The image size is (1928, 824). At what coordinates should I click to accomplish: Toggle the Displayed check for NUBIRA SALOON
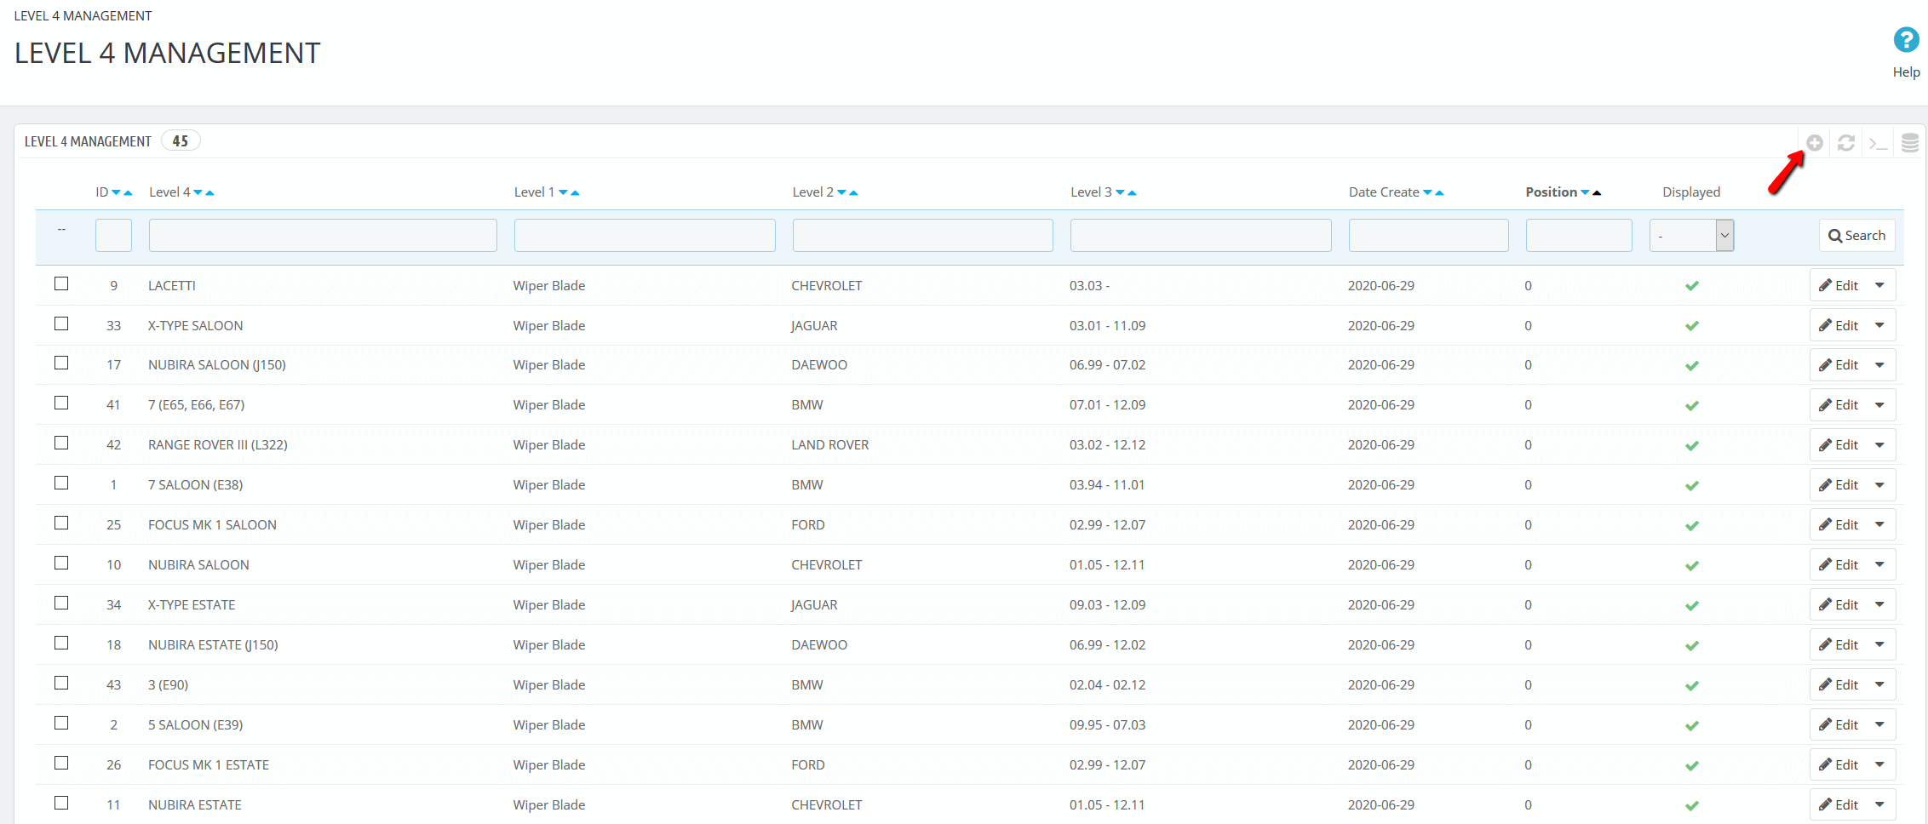tap(1692, 564)
